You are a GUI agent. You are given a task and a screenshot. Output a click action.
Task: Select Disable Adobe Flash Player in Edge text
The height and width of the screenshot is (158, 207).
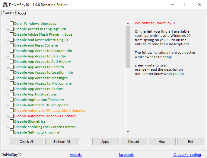click(x=43, y=34)
